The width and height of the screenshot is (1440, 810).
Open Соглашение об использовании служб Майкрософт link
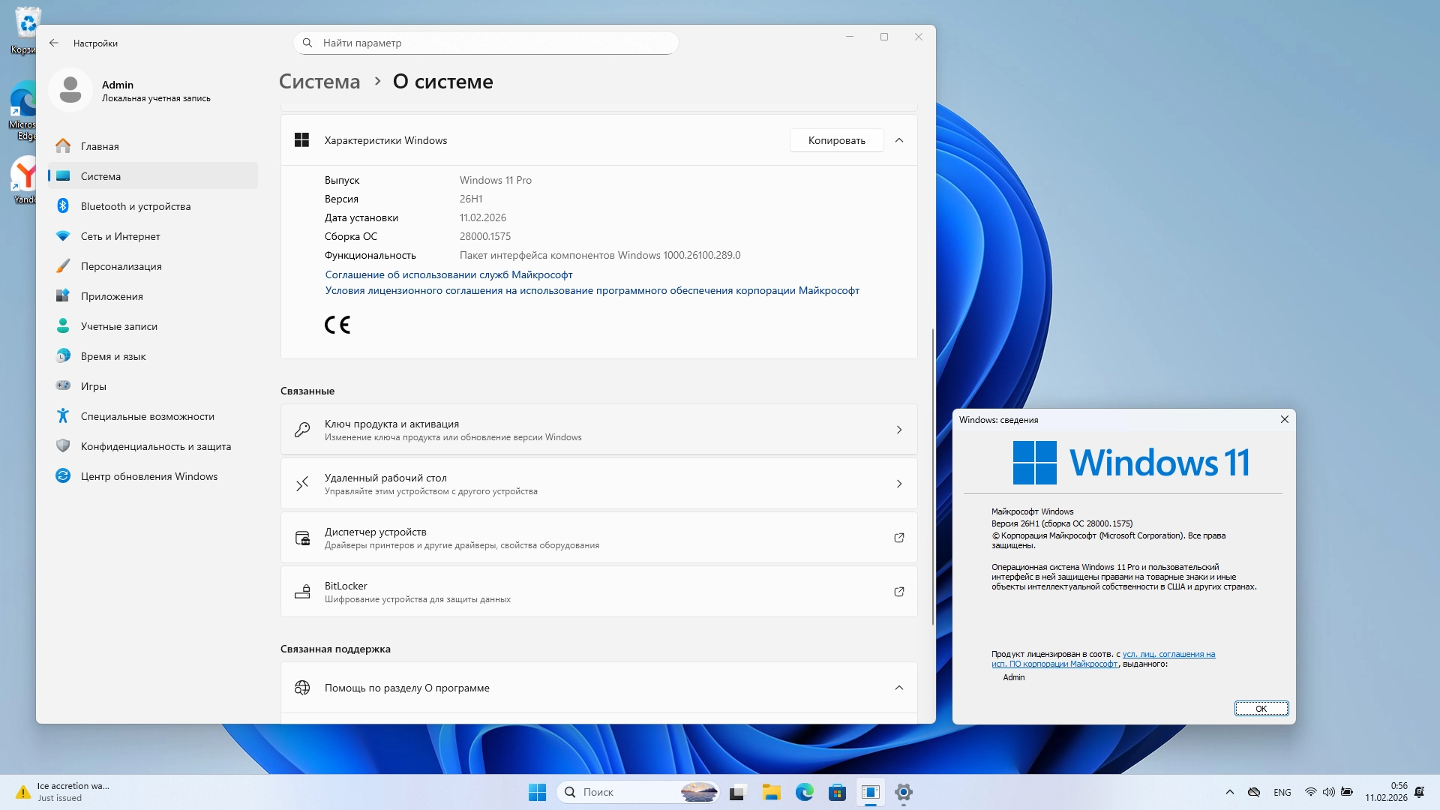(x=448, y=274)
